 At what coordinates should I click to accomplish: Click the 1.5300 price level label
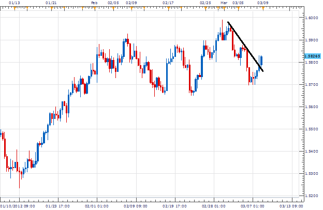(312, 174)
